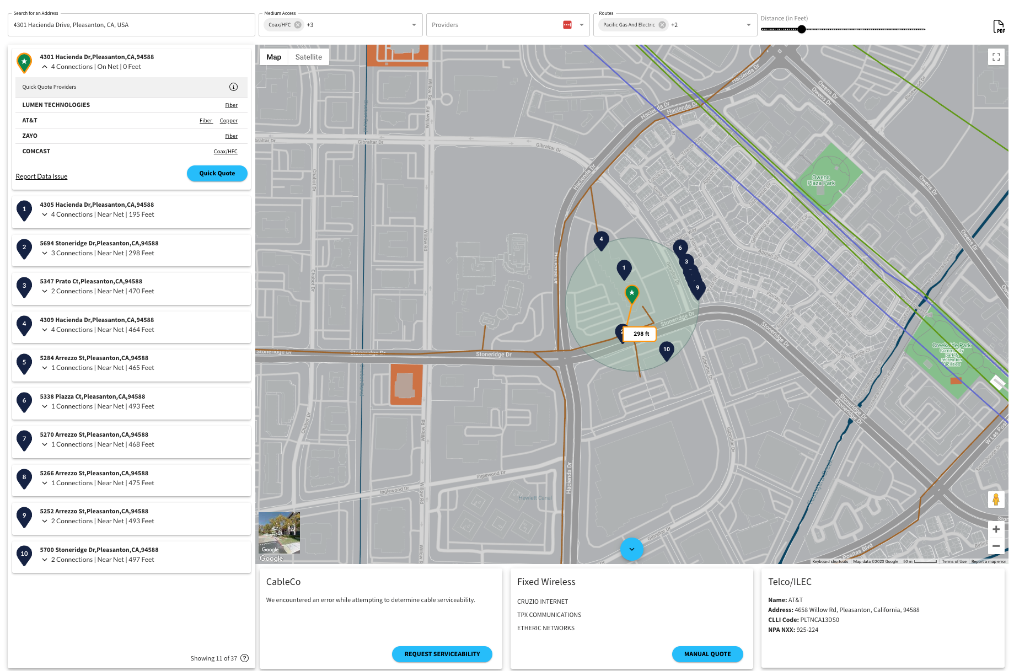Select the Map view tab
Image resolution: width=1014 pixels, height=671 pixels.
click(274, 57)
